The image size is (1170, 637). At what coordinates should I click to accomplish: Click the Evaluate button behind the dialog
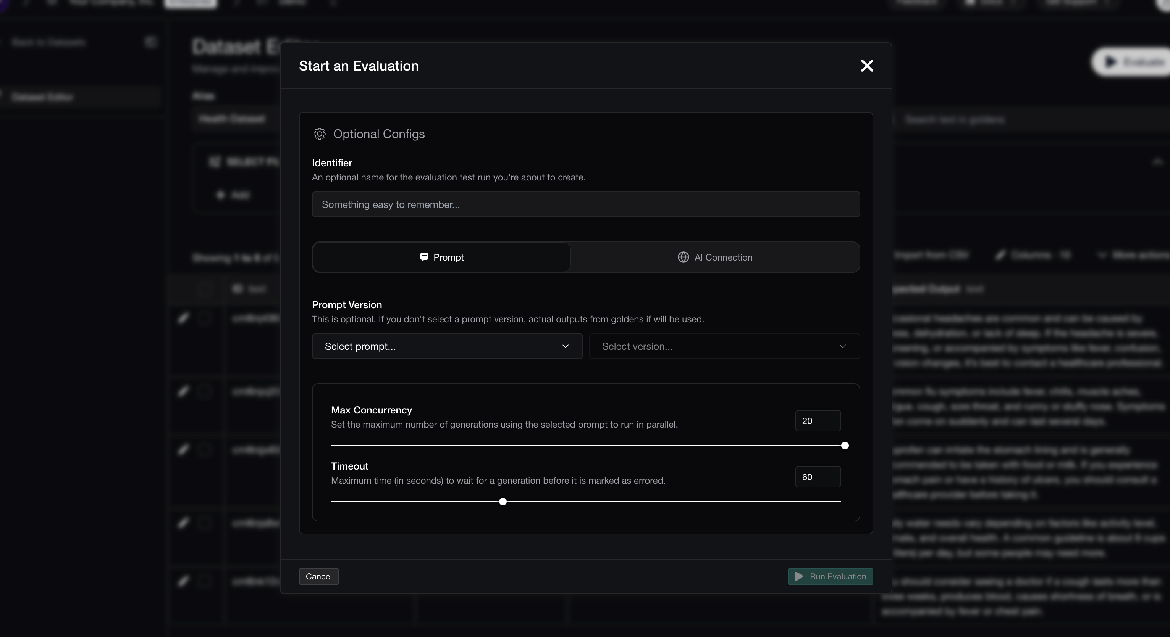[x=1131, y=62]
